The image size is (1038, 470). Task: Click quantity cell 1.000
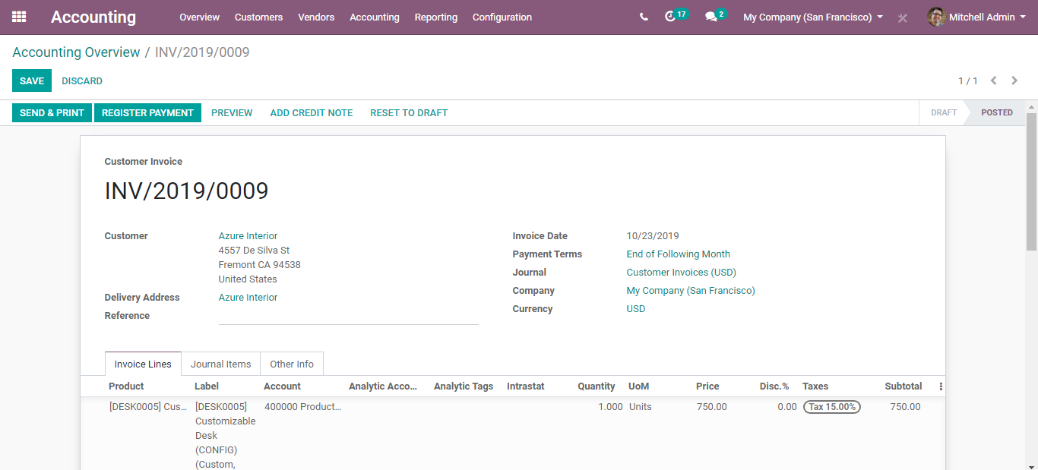(x=610, y=407)
